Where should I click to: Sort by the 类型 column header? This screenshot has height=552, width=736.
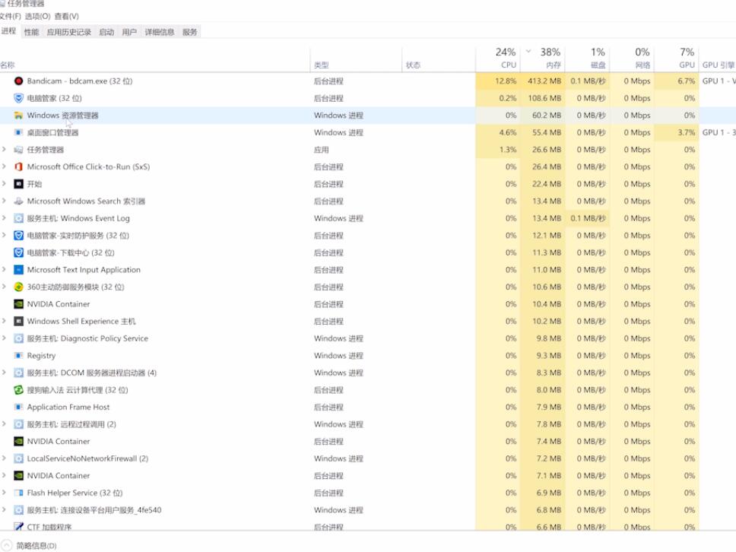(357, 59)
